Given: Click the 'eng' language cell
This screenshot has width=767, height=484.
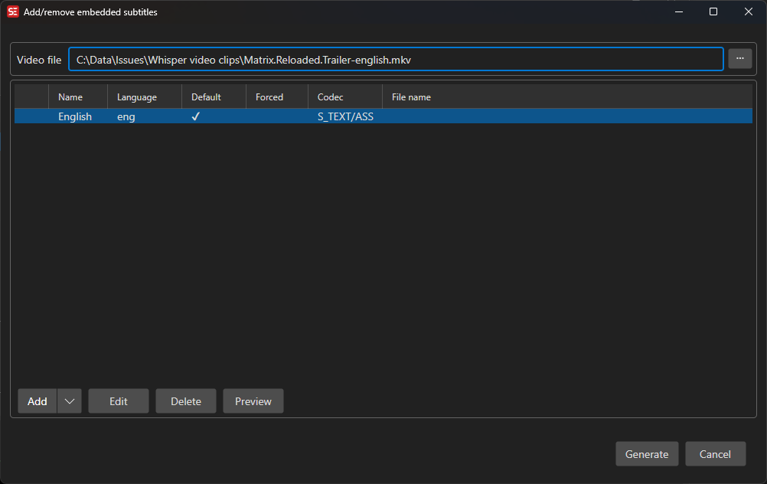Looking at the screenshot, I should [x=126, y=116].
